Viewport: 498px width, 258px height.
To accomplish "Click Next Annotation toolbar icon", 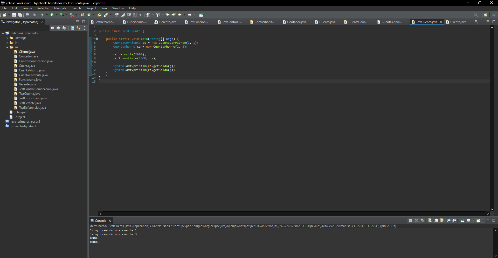I will [x=148, y=15].
